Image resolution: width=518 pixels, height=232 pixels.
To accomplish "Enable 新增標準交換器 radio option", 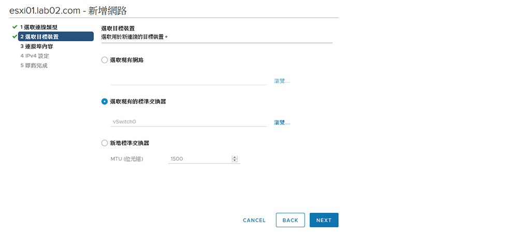I will [x=105, y=143].
